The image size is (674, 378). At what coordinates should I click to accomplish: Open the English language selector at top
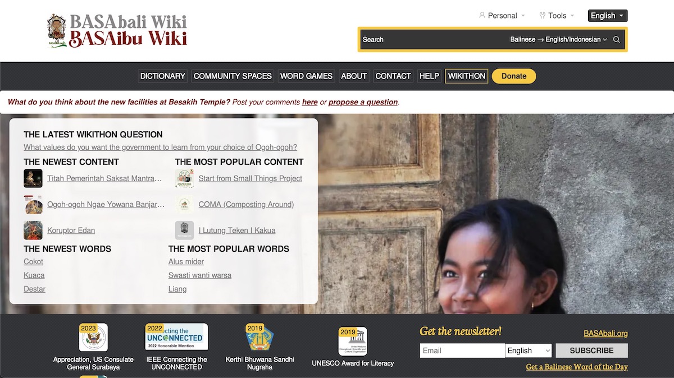pyautogui.click(x=608, y=16)
